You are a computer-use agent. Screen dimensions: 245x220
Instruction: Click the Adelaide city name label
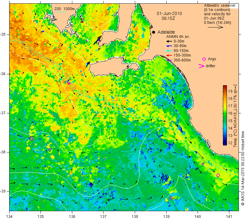pyautogui.click(x=166, y=32)
